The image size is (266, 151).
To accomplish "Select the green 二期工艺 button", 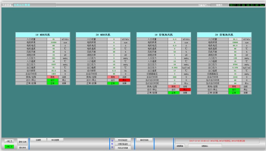I will [9, 146].
